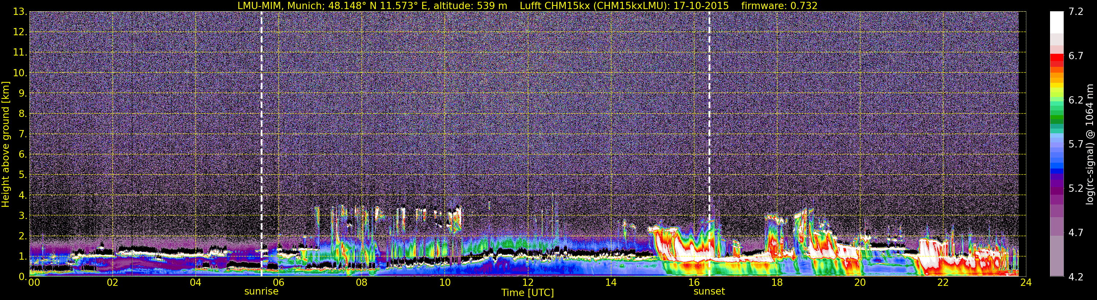Click the time tick label 14
The image size is (1097, 300).
coord(611,283)
